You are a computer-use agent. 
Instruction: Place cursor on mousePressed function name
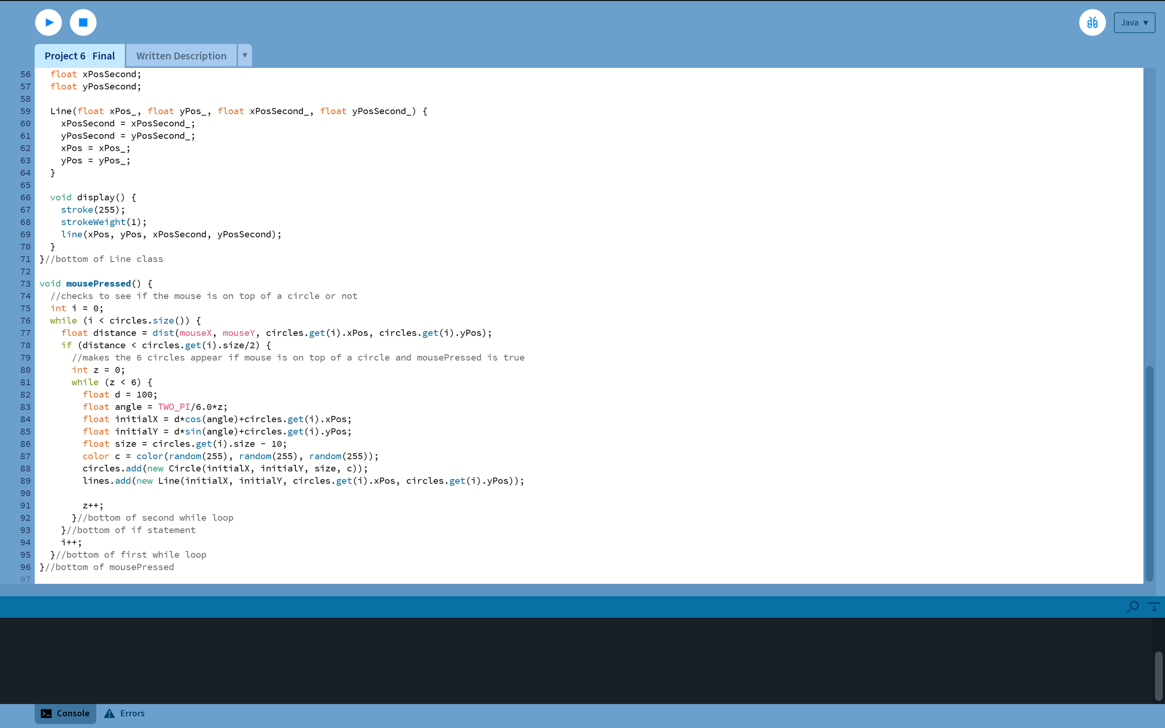(98, 284)
